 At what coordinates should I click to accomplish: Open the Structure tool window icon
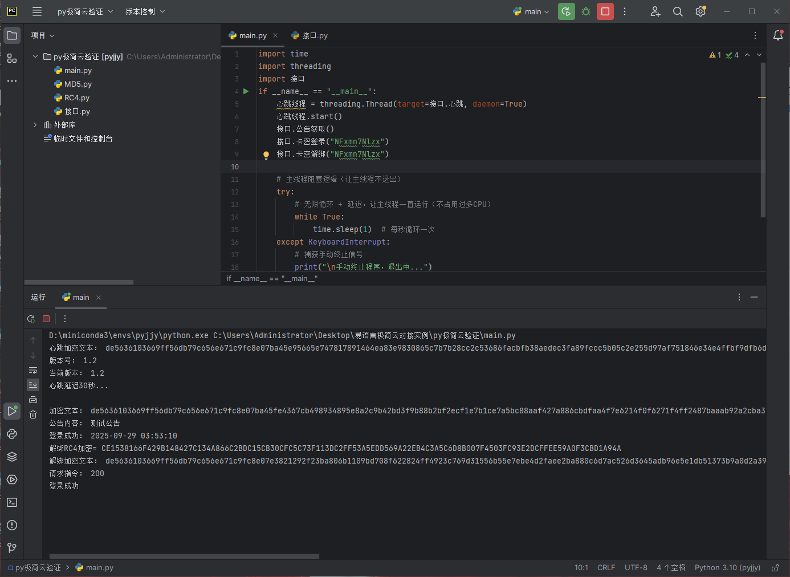(12, 58)
